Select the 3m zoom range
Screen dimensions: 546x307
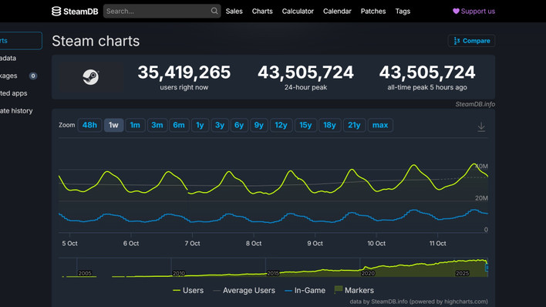(x=157, y=125)
